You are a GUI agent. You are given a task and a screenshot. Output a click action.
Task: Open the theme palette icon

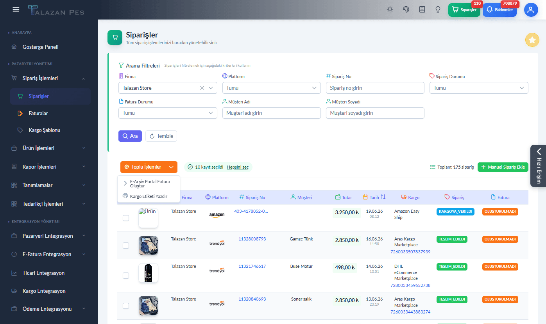[406, 9]
